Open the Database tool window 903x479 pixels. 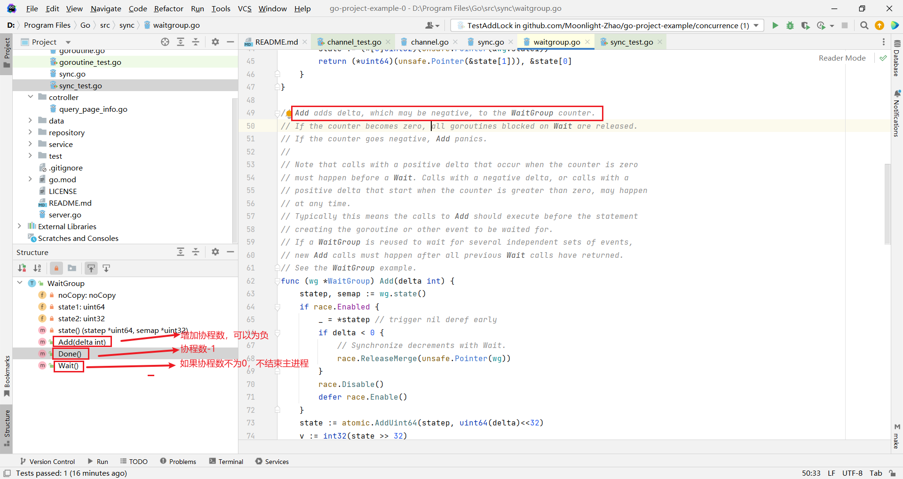point(897,58)
